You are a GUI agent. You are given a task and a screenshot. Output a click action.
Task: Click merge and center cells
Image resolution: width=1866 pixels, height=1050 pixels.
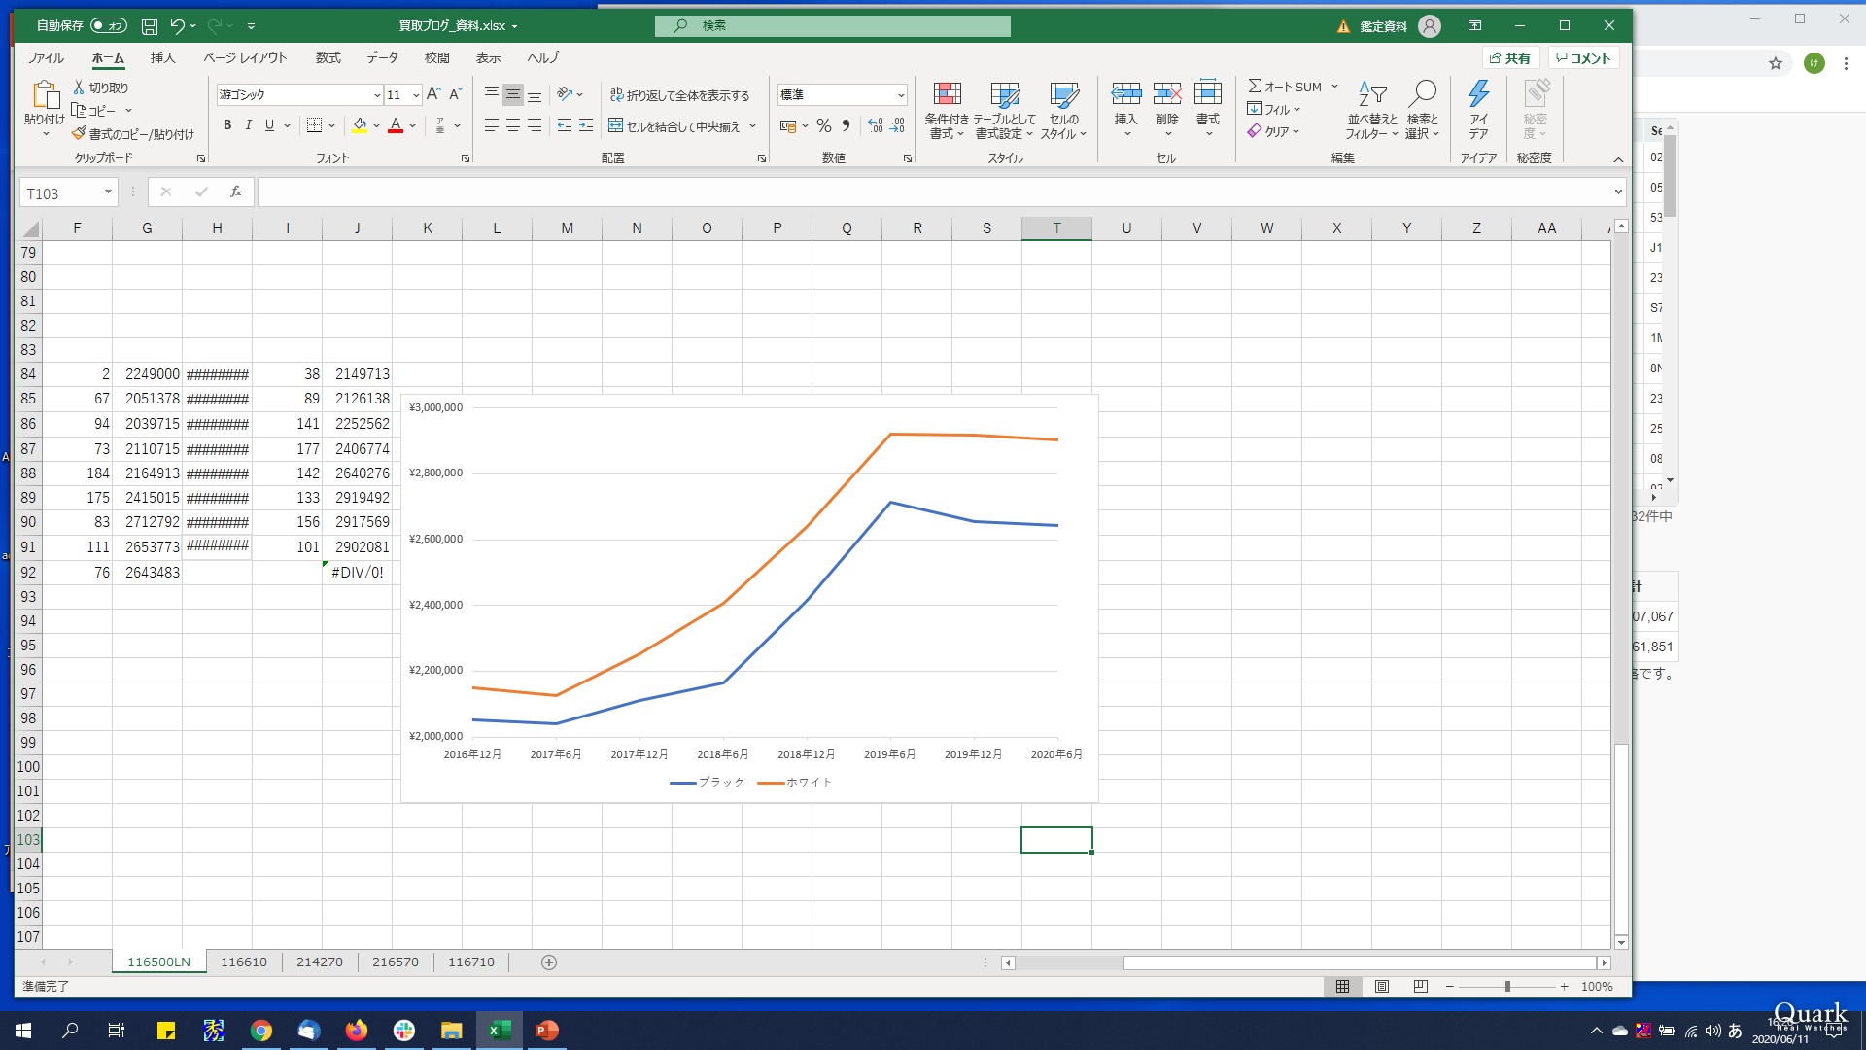[674, 126]
